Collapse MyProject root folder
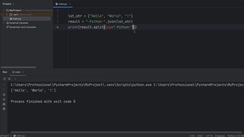 (4, 10)
